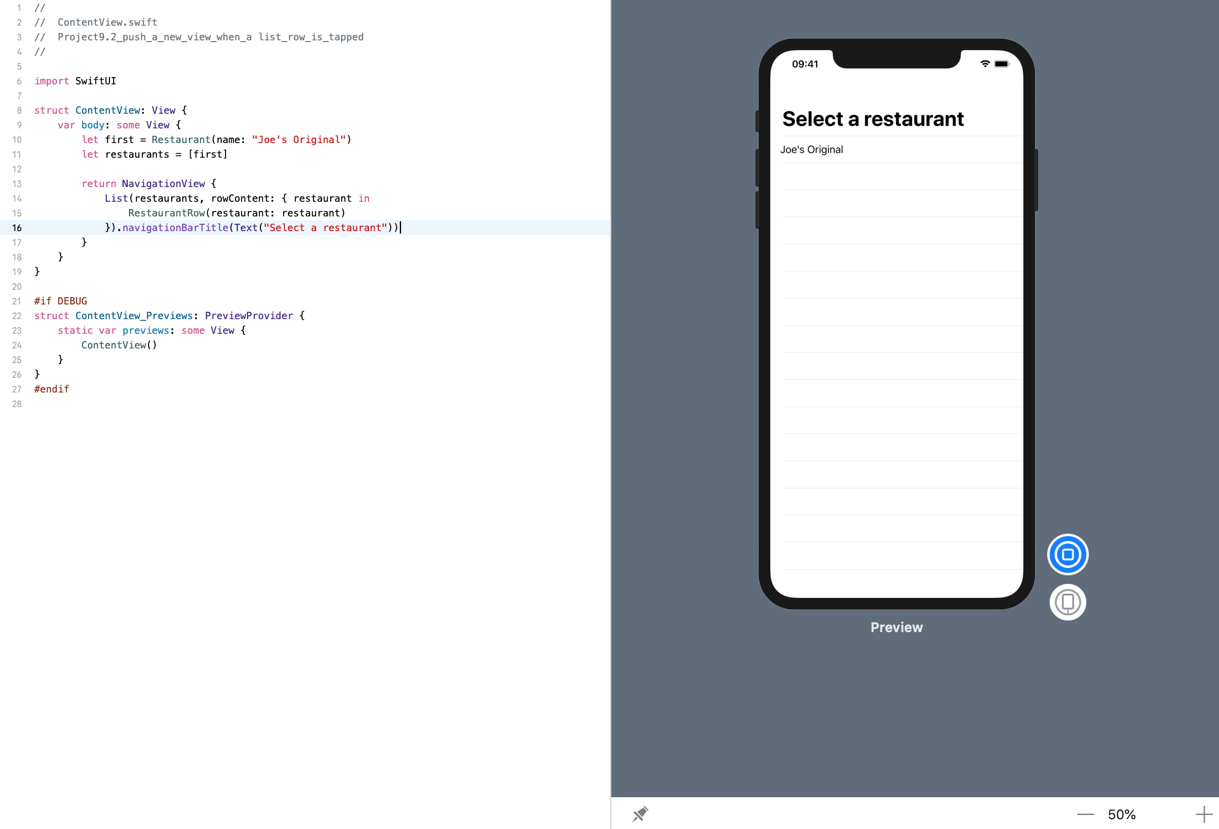This screenshot has width=1219, height=829.
Task: Click the Live Preview play button
Action: (x=1067, y=555)
